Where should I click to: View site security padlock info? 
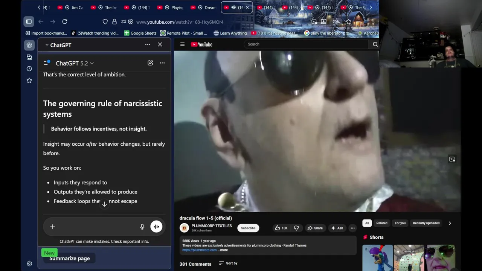[114, 22]
